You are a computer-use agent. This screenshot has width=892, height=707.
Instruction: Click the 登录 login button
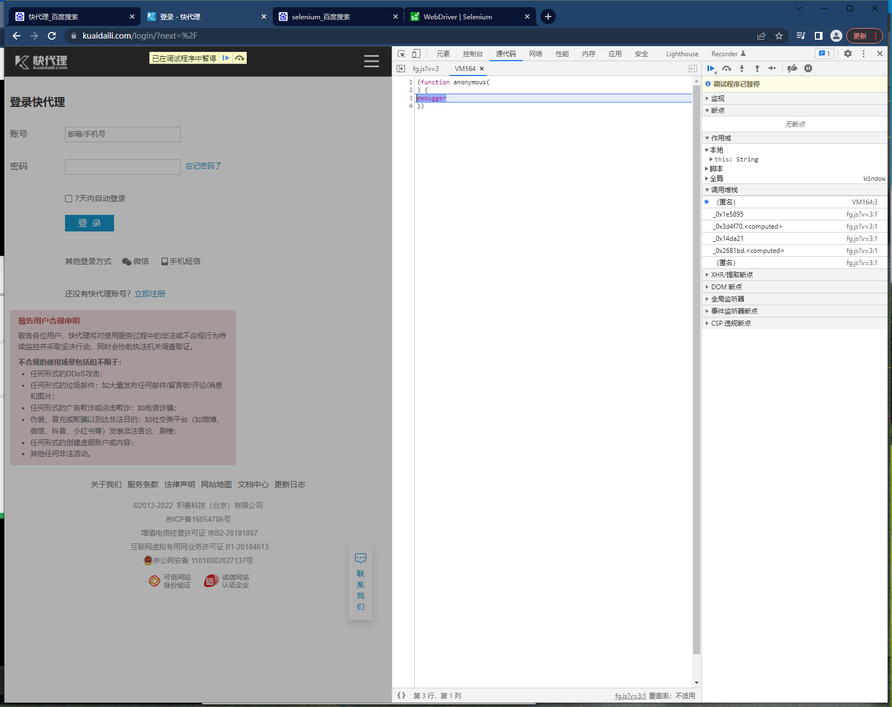coord(89,223)
